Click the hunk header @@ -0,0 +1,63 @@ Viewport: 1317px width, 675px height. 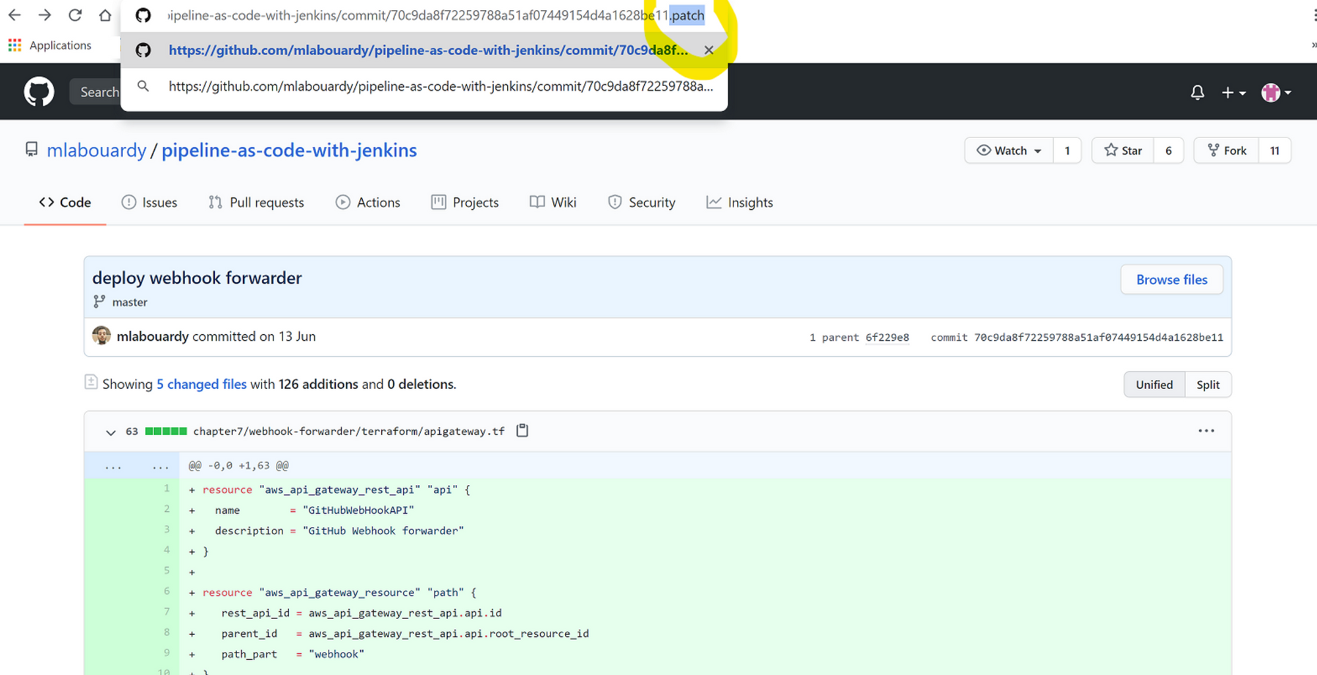pyautogui.click(x=238, y=466)
